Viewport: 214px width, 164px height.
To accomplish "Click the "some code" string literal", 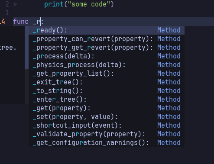I will [87, 4].
